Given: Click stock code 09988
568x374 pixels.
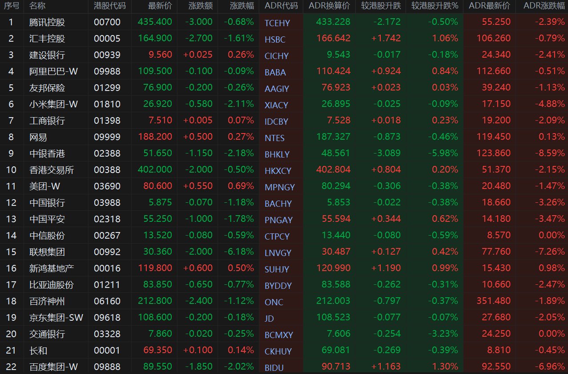Looking at the screenshot, I should (107, 71).
